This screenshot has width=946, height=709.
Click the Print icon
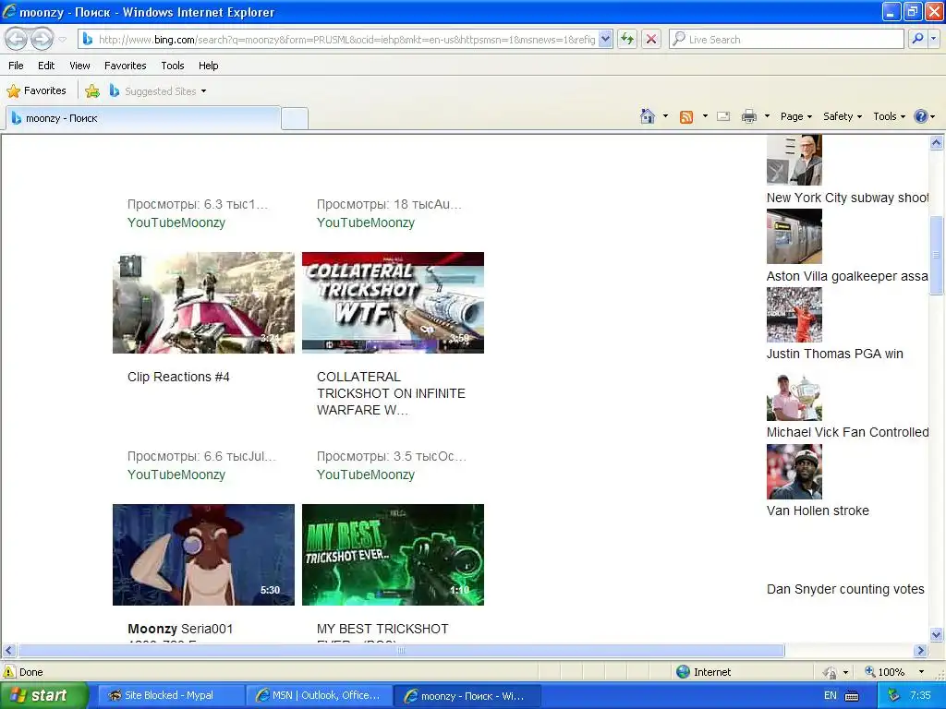(748, 116)
